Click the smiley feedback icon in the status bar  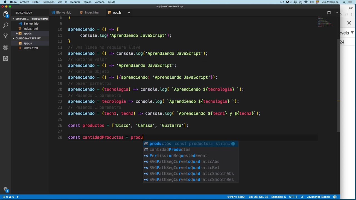click(x=335, y=197)
